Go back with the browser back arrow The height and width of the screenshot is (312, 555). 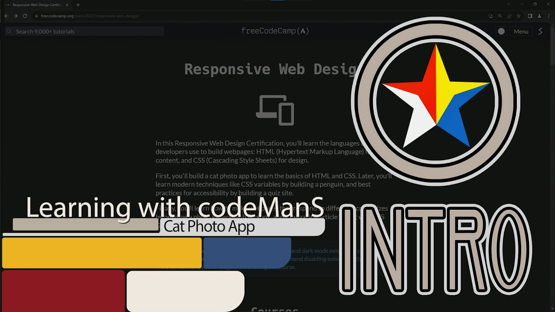(x=6, y=16)
